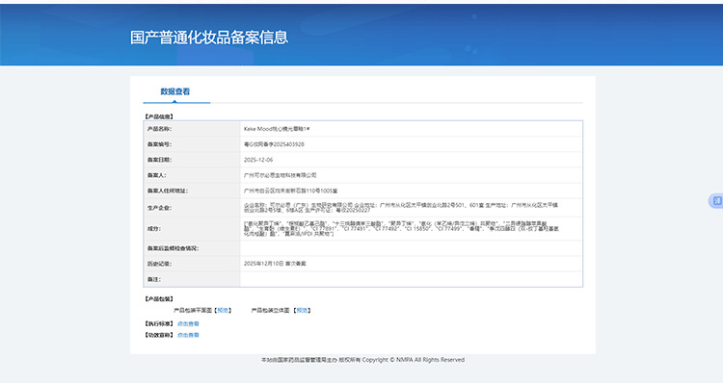The height and width of the screenshot is (383, 723).
Task: Open the 数据查看 tab
Action: 175,91
